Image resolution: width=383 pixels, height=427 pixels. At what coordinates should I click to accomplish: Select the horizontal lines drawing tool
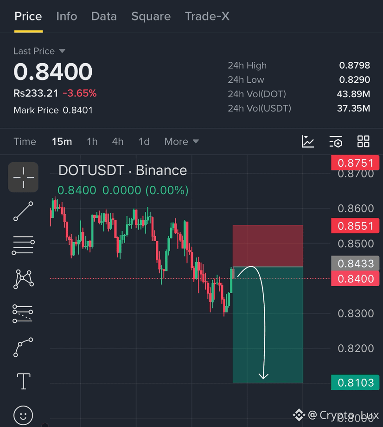(23, 245)
